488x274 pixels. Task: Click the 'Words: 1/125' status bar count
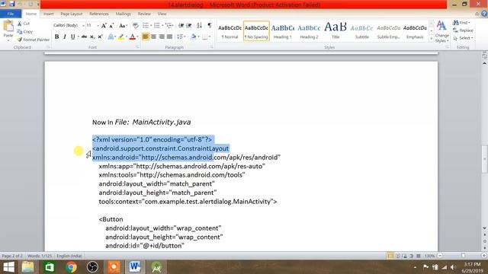click(40, 256)
